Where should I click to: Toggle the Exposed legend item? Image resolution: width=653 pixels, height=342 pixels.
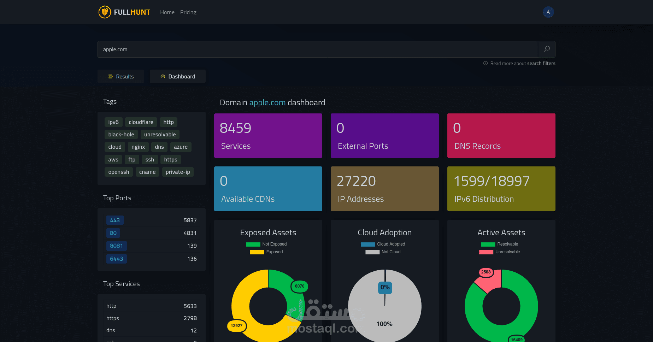tap(266, 252)
